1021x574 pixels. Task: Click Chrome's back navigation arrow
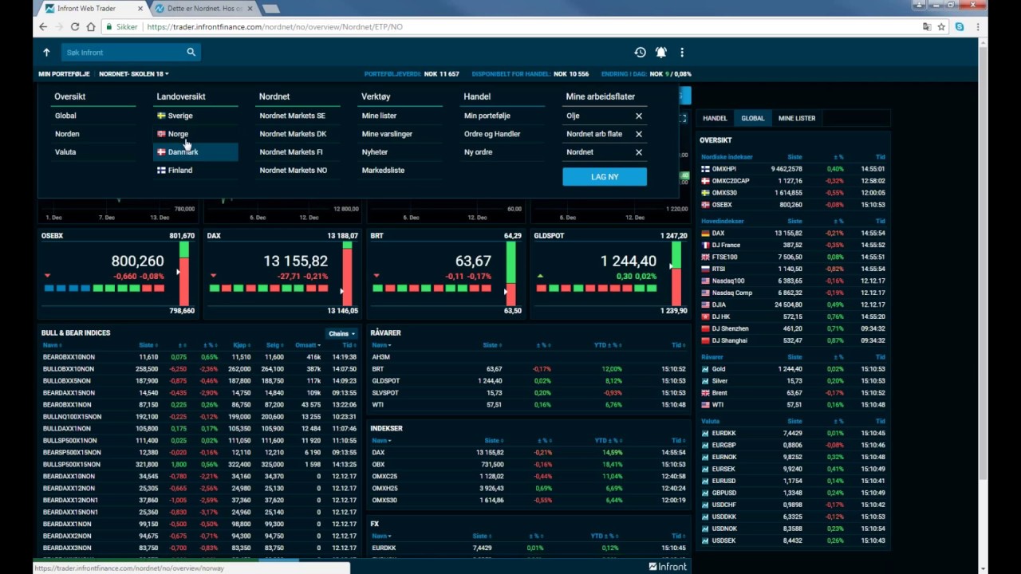click(x=43, y=26)
